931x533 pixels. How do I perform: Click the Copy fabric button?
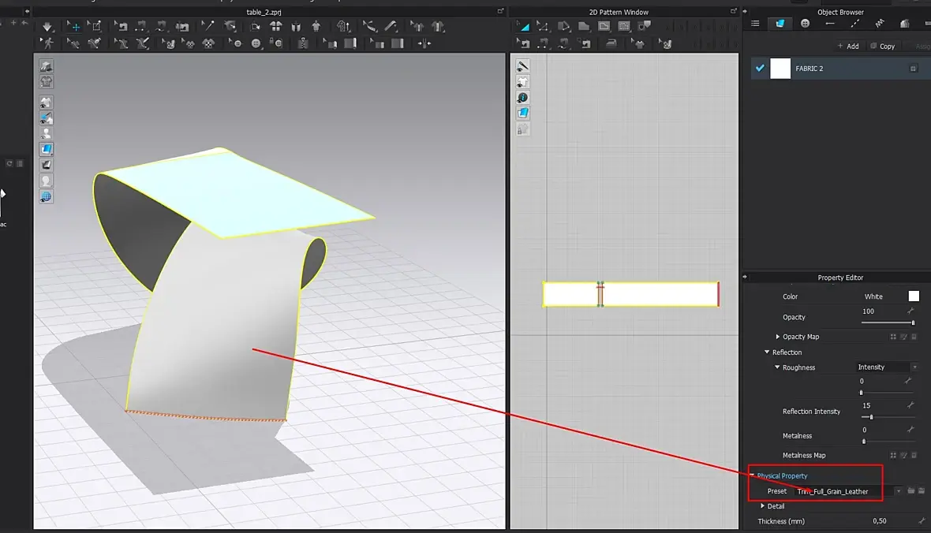pos(882,47)
